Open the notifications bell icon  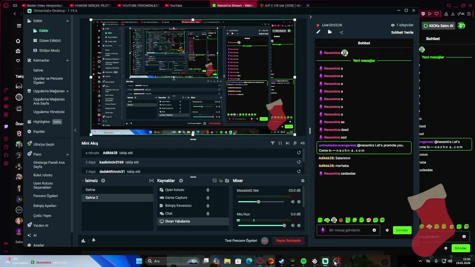coord(94,240)
